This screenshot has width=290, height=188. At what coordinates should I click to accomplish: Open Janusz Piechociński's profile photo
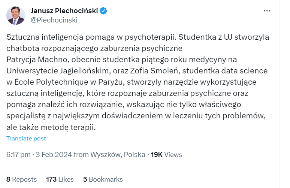click(15, 16)
